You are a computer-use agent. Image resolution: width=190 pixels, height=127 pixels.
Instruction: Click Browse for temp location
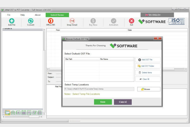click(x=149, y=89)
